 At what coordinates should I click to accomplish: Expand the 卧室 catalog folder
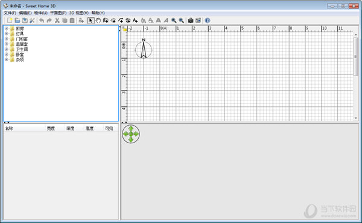(x=6, y=54)
